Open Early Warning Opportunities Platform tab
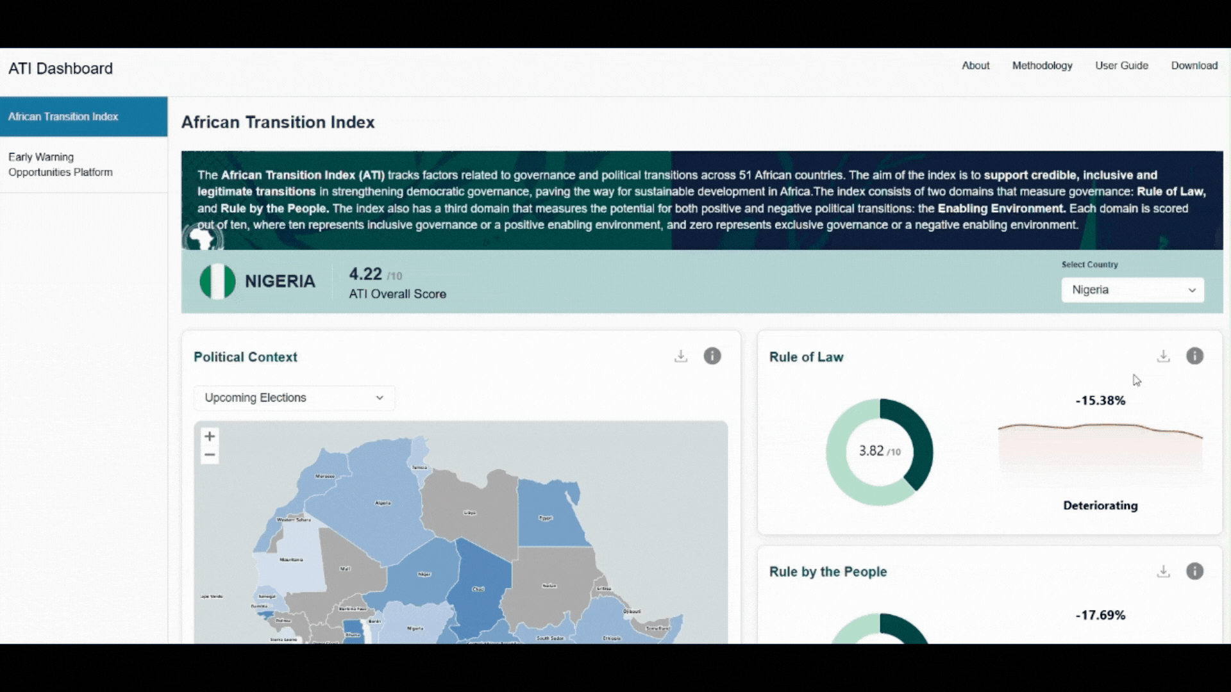The image size is (1231, 692). (60, 165)
